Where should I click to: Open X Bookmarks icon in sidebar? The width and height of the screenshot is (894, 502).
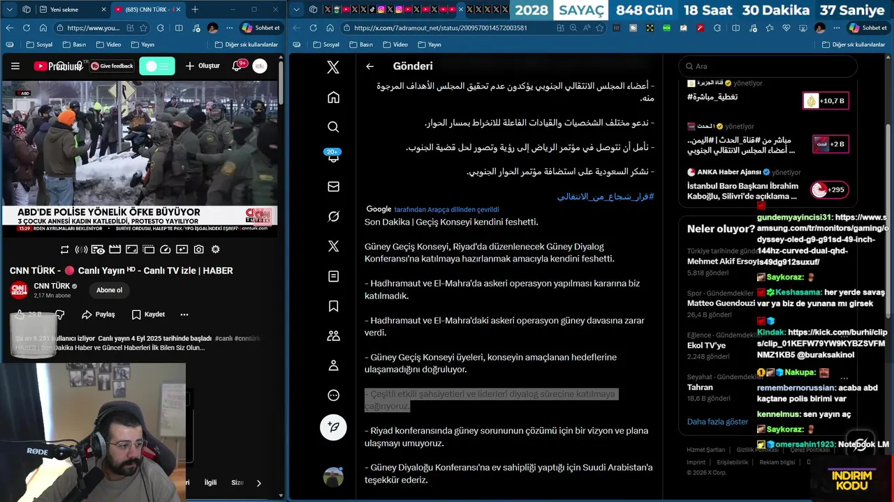333,306
